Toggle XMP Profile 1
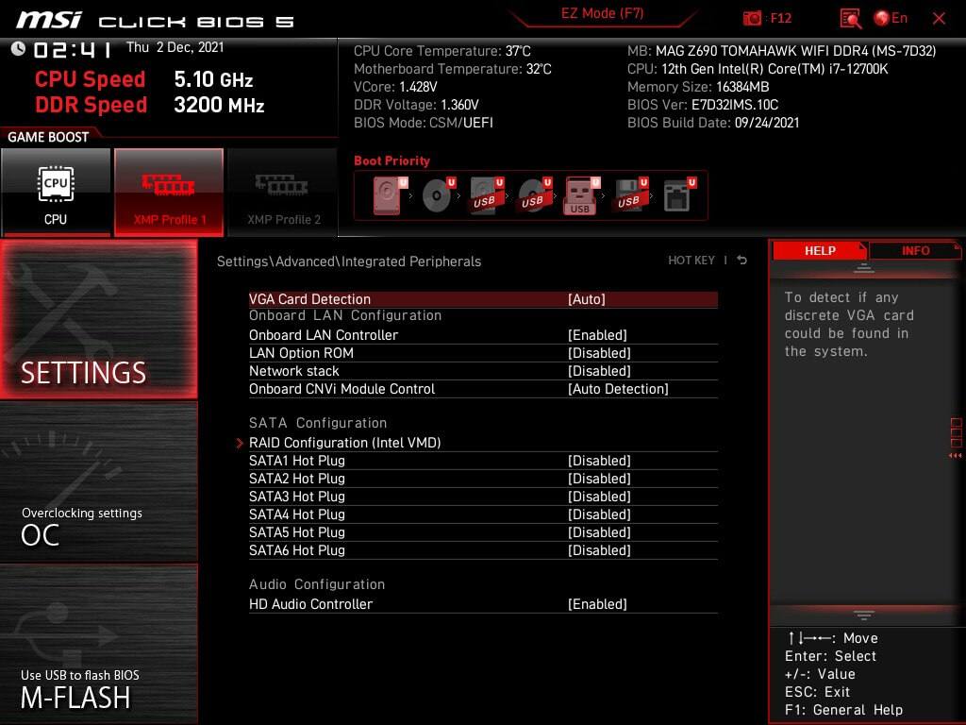The width and height of the screenshot is (966, 725). pos(168,192)
